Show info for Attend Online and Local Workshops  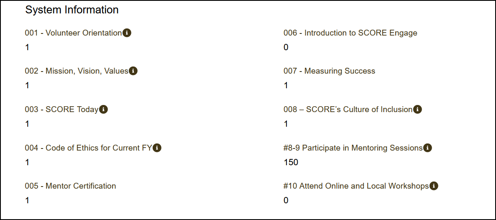tap(434, 186)
